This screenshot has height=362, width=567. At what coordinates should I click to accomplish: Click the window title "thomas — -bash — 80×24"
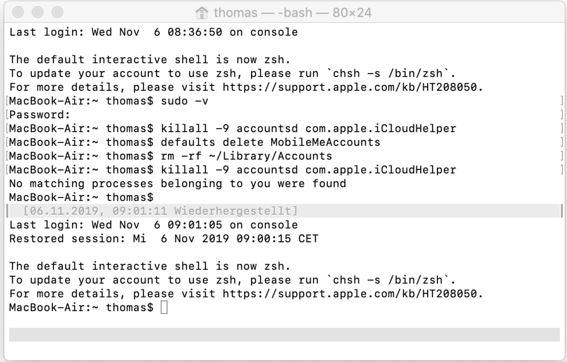pyautogui.click(x=293, y=13)
